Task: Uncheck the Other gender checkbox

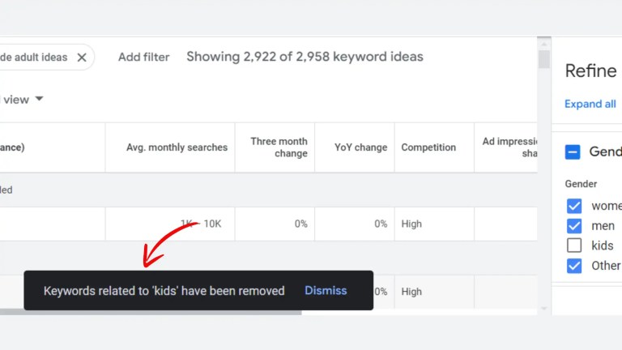Action: 574,266
